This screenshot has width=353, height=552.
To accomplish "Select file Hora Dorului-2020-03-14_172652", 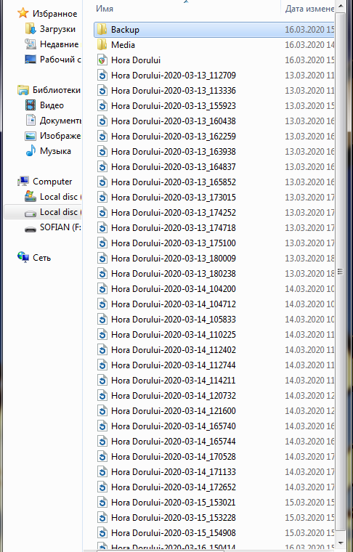I will point(174,487).
